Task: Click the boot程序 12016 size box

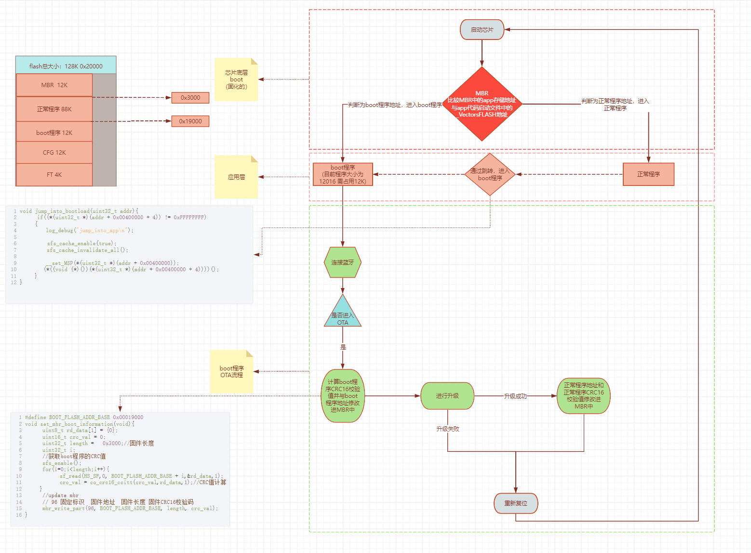Action: tap(343, 174)
